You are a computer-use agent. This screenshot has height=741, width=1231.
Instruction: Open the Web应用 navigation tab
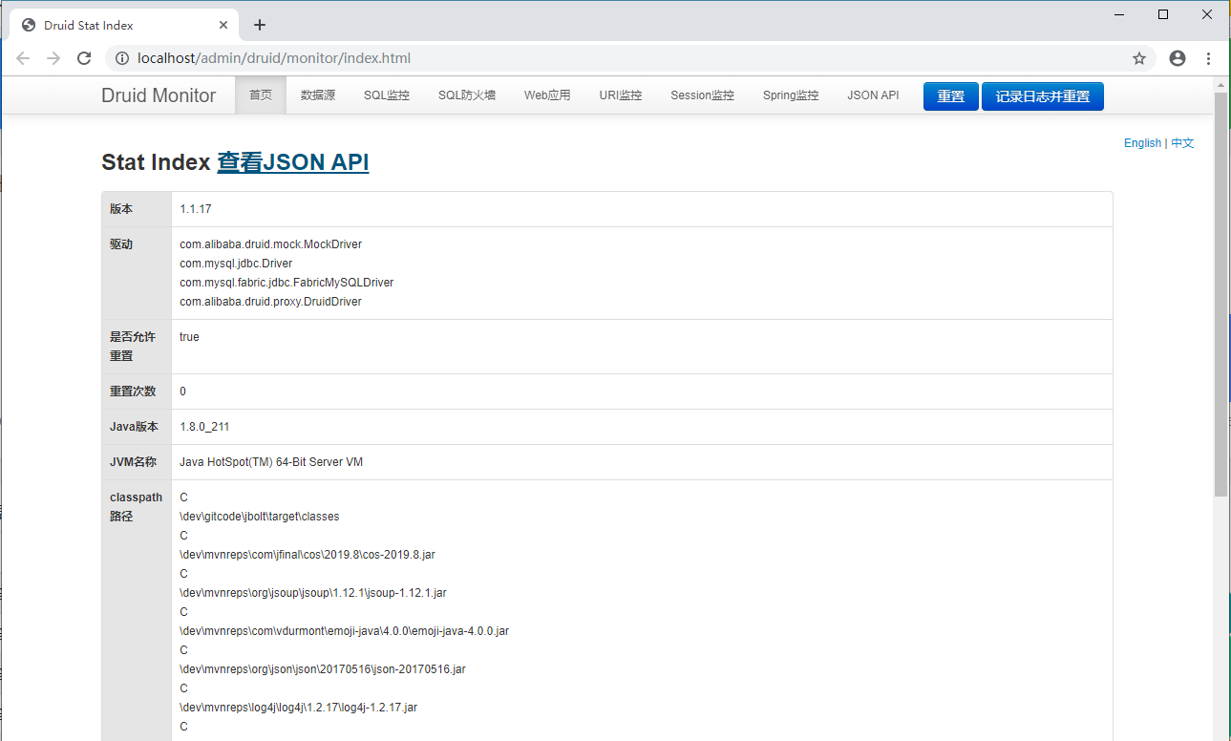(547, 95)
